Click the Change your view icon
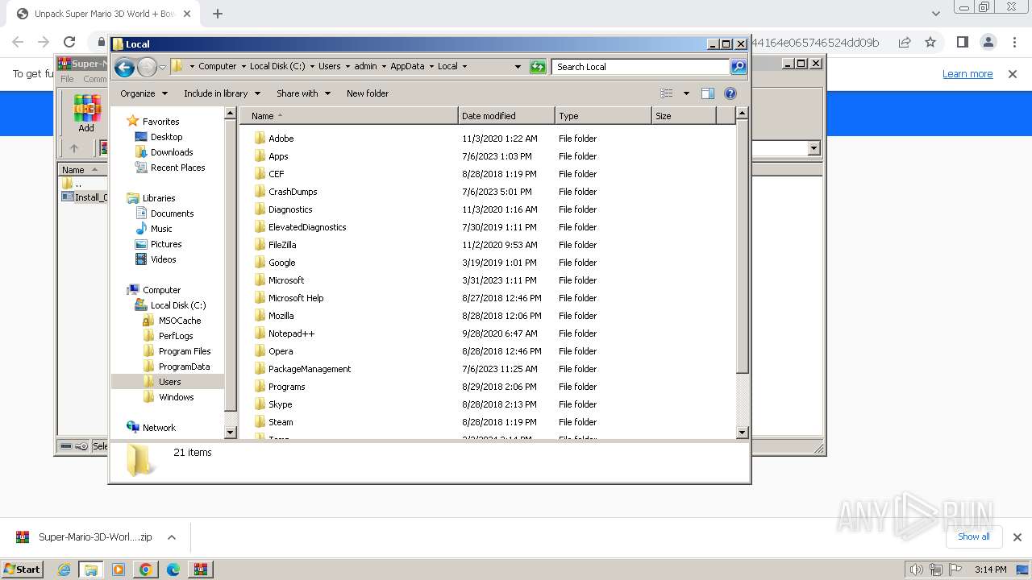This screenshot has height=580, width=1032. pyautogui.click(x=667, y=93)
